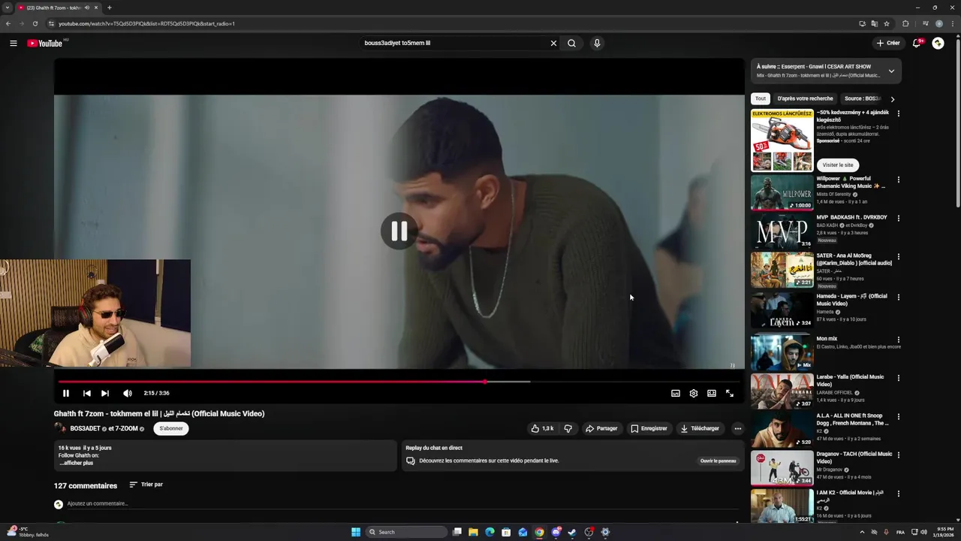The height and width of the screenshot is (541, 961).
Task: Subscribe with the S'abonner button
Action: click(171, 428)
